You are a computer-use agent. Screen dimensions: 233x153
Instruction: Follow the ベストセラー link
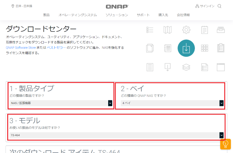[56, 48]
